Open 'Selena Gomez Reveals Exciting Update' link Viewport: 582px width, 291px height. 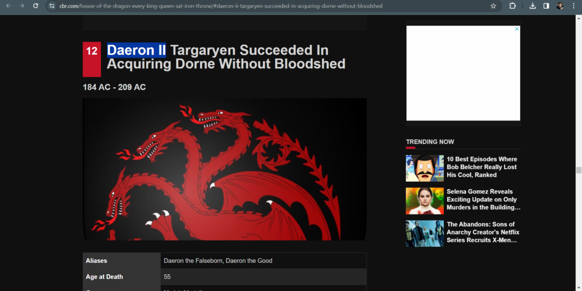coord(483,200)
